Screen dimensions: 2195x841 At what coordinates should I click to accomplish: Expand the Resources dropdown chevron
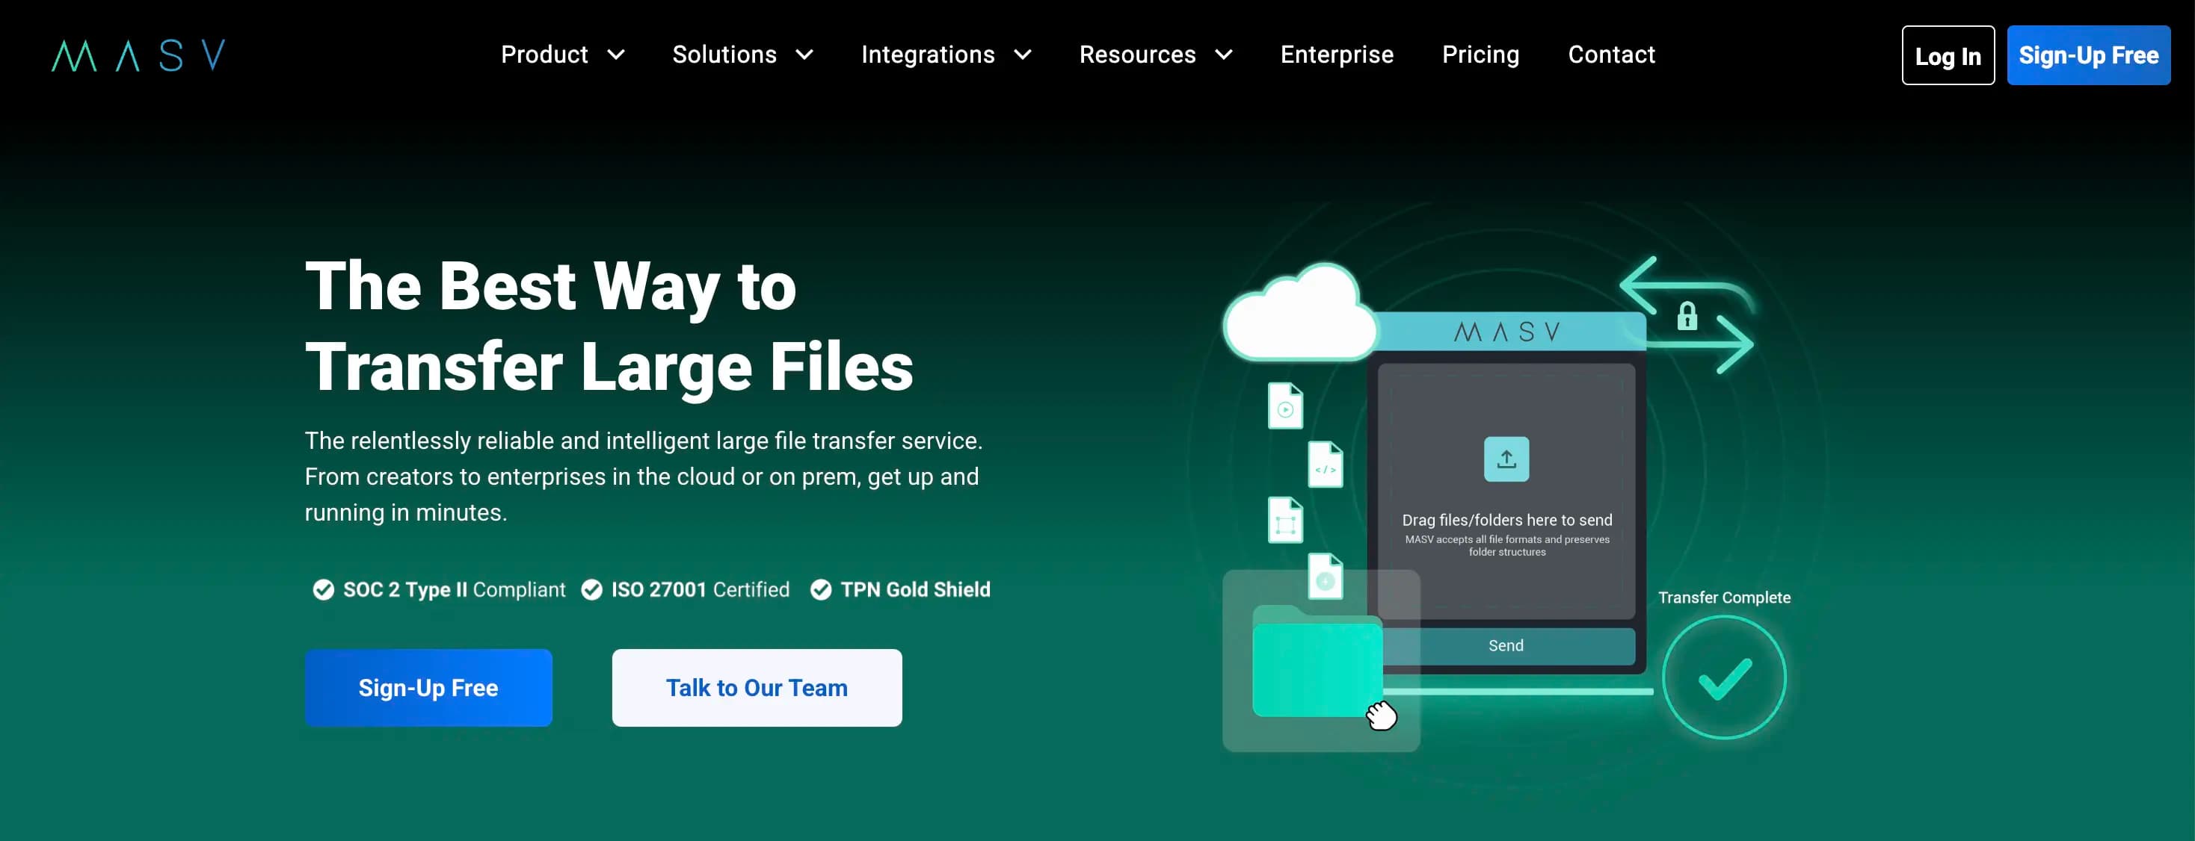[1224, 55]
